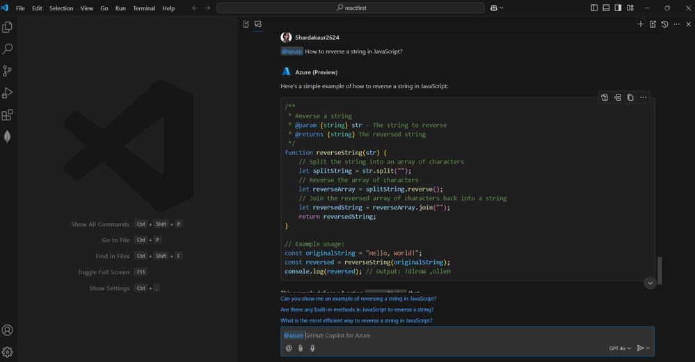
Task: Click 'function reverseString(str)' code line
Action: [335, 153]
